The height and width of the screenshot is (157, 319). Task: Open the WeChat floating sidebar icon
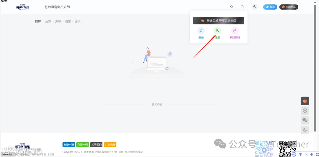[x=305, y=120]
